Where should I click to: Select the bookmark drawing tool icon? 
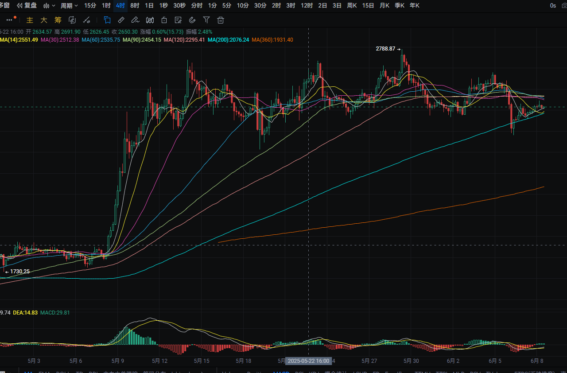(107, 20)
